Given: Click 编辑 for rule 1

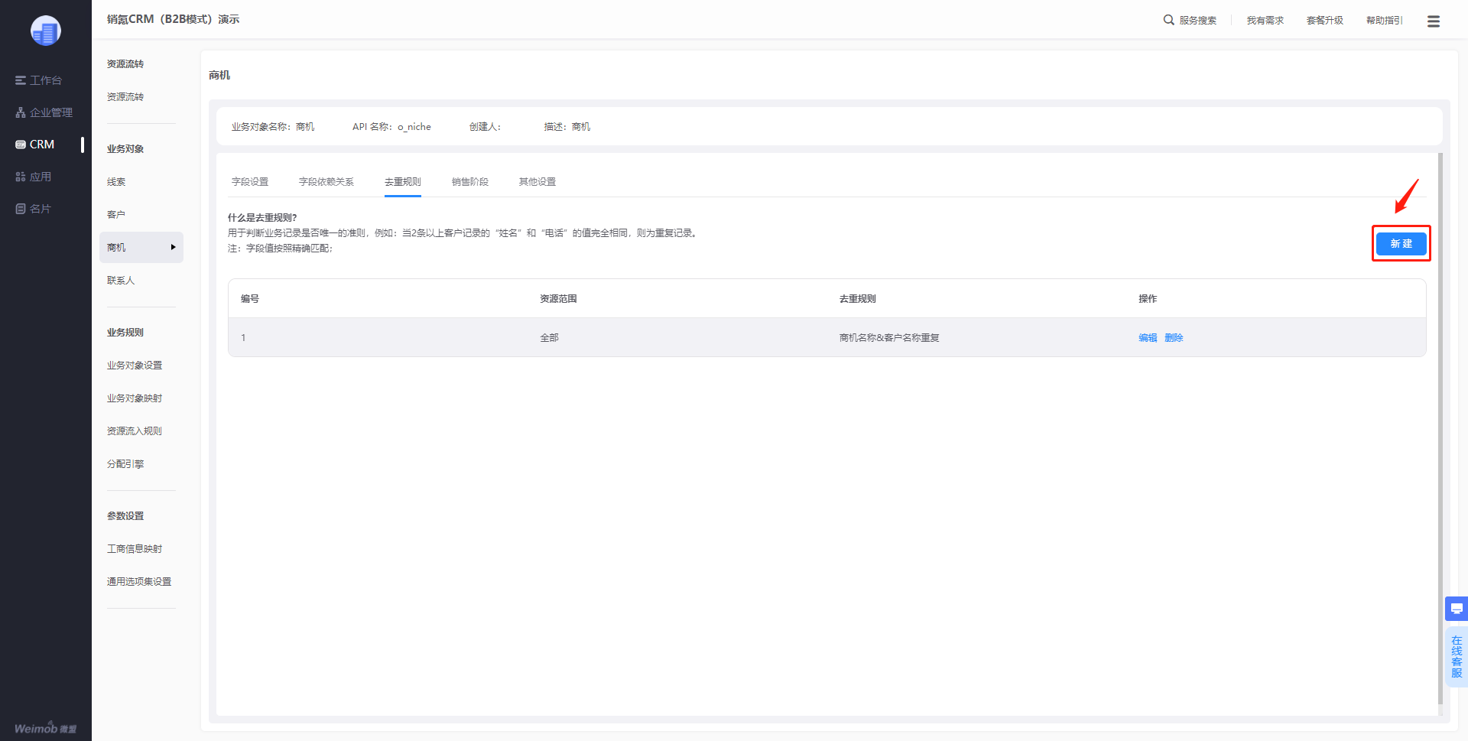Looking at the screenshot, I should [1148, 338].
